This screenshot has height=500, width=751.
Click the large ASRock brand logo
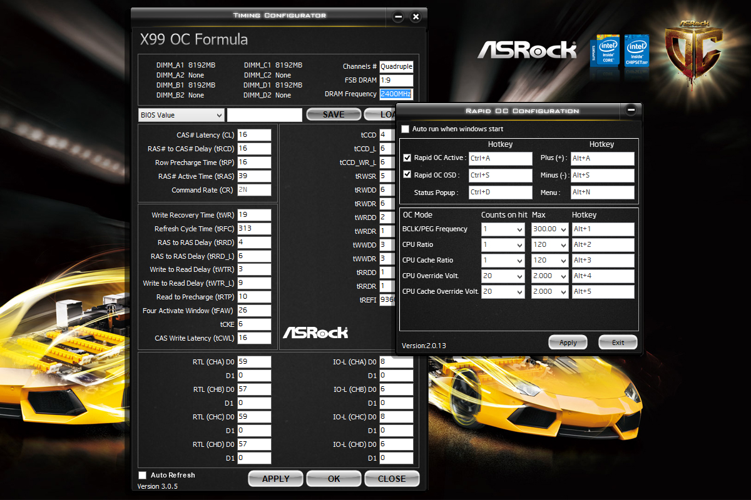(527, 50)
